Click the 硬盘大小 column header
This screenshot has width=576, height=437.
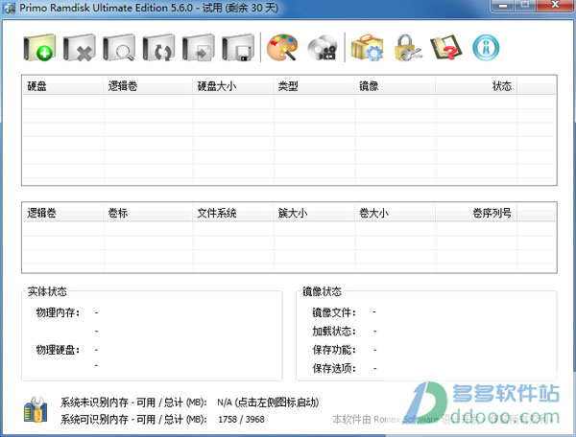pos(233,86)
